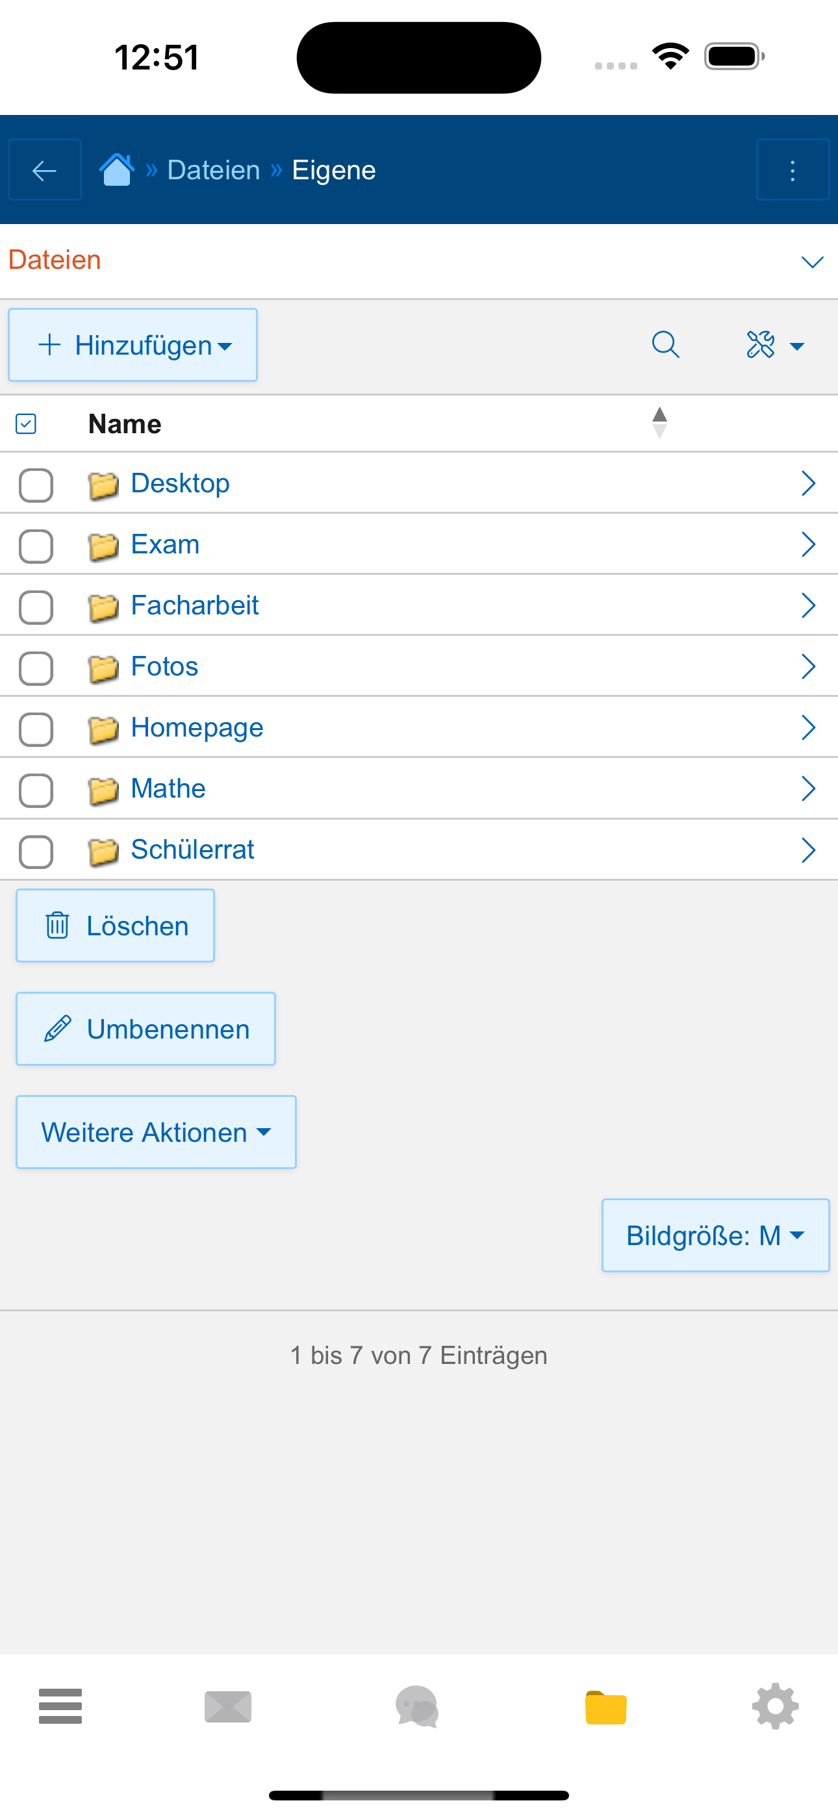Open chat bubbles in bottom bar
This screenshot has width=838, height=1816.
tap(417, 1706)
